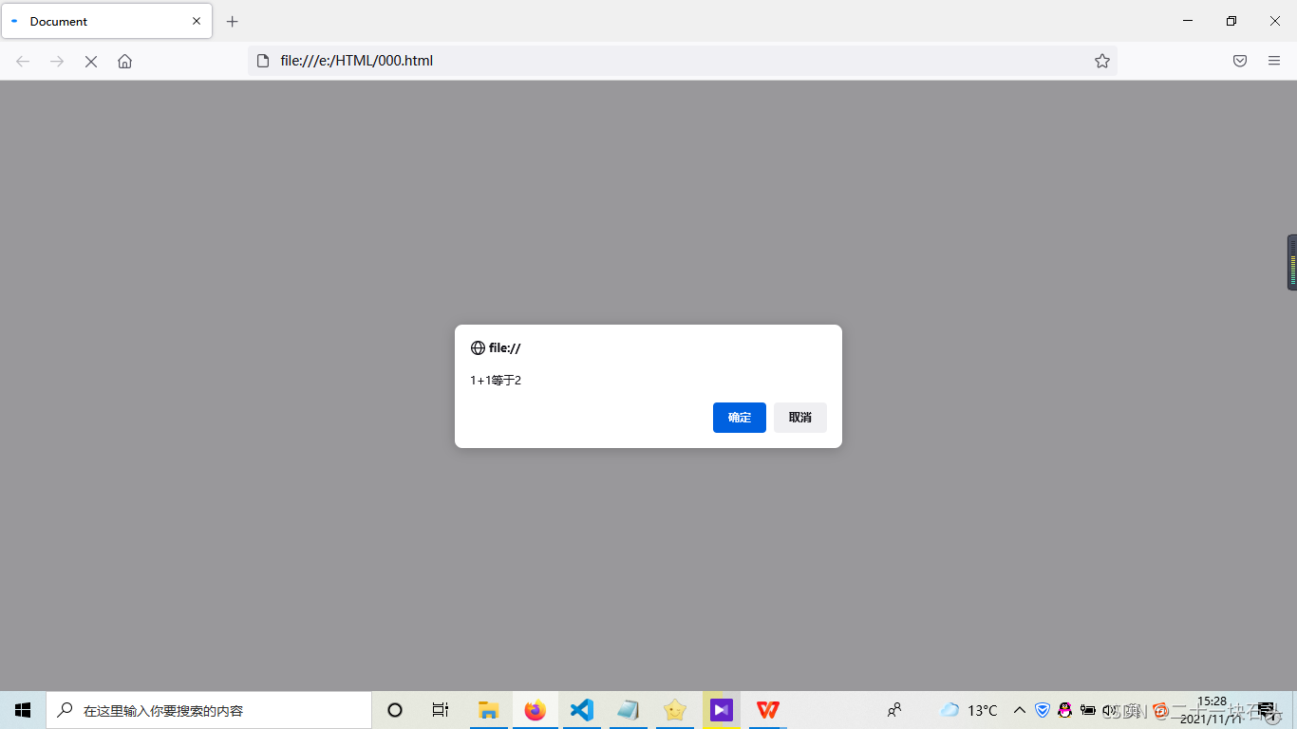Open the purple Visual Studio icon on taskbar
The image size is (1297, 729).
[722, 710]
